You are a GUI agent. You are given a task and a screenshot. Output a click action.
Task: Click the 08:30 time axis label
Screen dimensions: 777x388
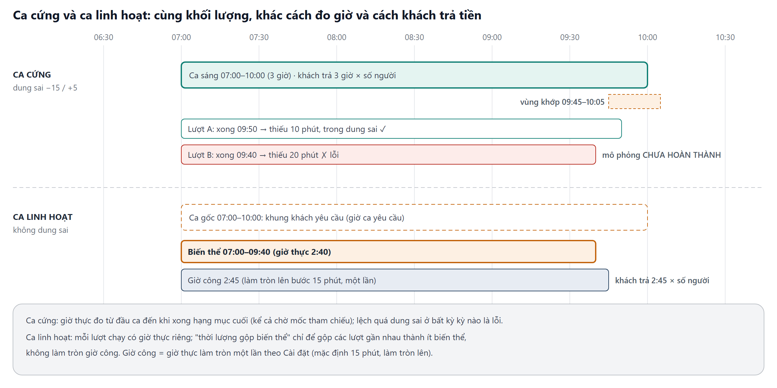click(414, 37)
